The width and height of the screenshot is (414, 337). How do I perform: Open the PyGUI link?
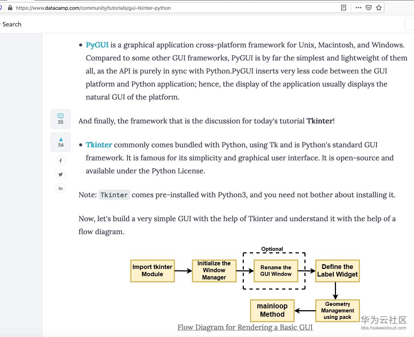(97, 45)
